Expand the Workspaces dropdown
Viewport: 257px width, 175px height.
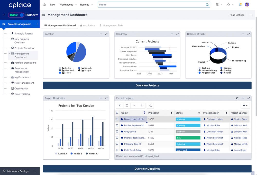(68, 5)
